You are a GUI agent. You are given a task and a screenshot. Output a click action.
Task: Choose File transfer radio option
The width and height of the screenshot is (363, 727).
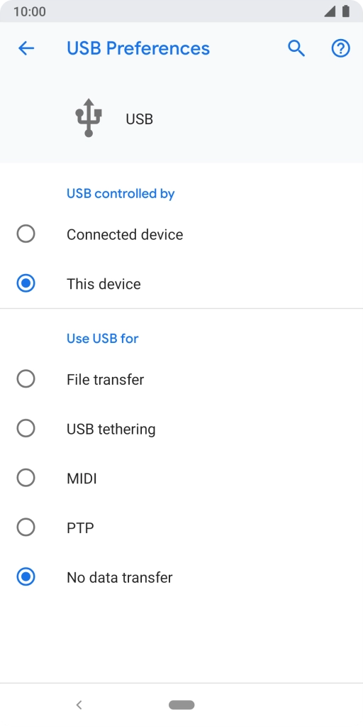[26, 379]
